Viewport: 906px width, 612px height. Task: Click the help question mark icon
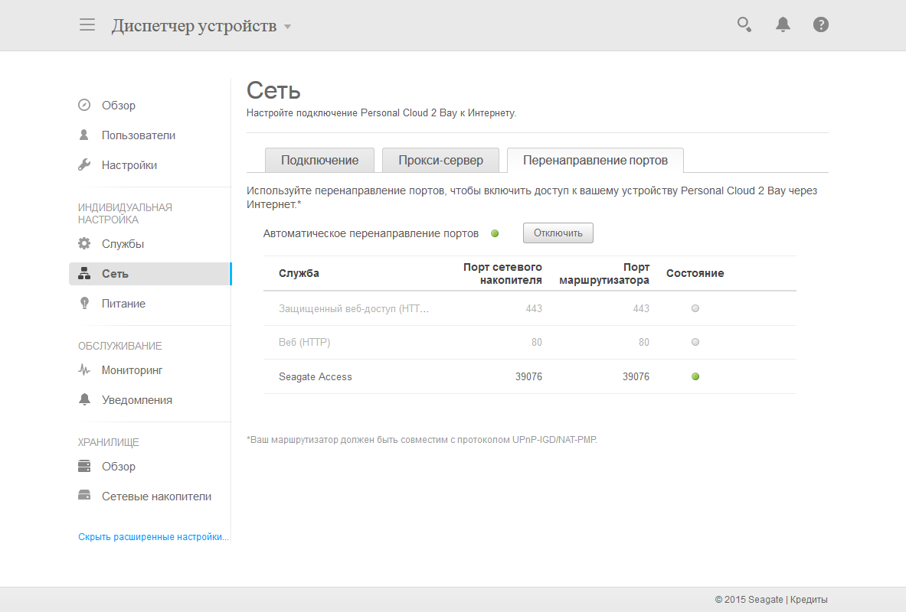coord(821,24)
